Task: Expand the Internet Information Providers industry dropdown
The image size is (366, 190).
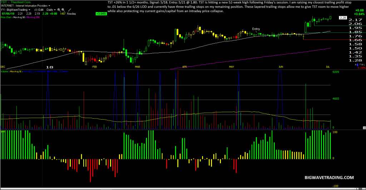Action: tap(26, 6)
